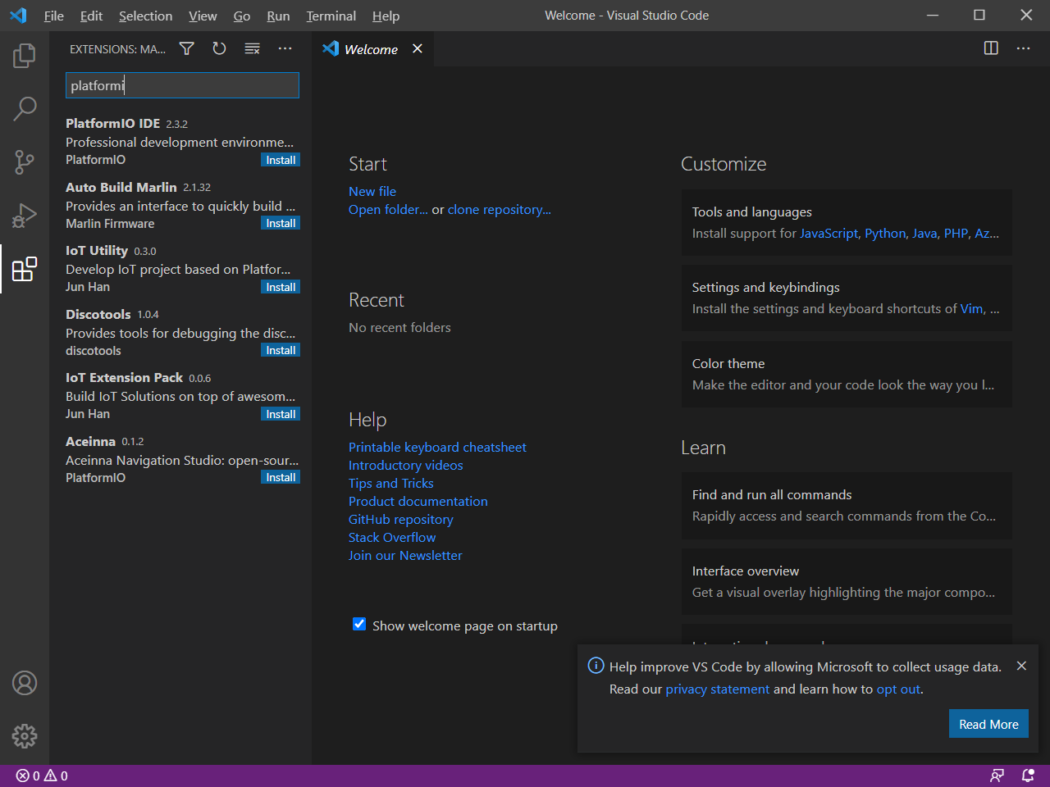Split the editor to the right
Viewport: 1050px width, 787px height.
click(991, 48)
